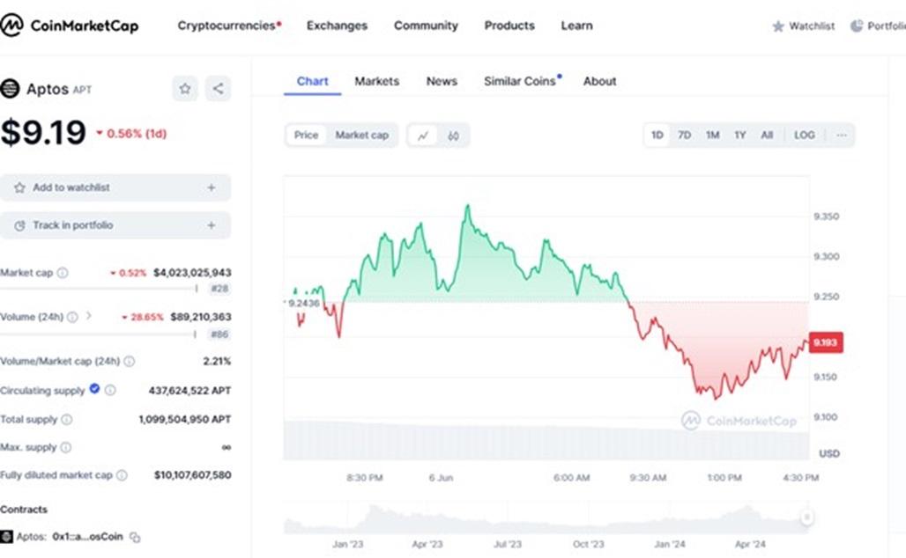
Task: Set chart range to 1Y
Action: 740,135
